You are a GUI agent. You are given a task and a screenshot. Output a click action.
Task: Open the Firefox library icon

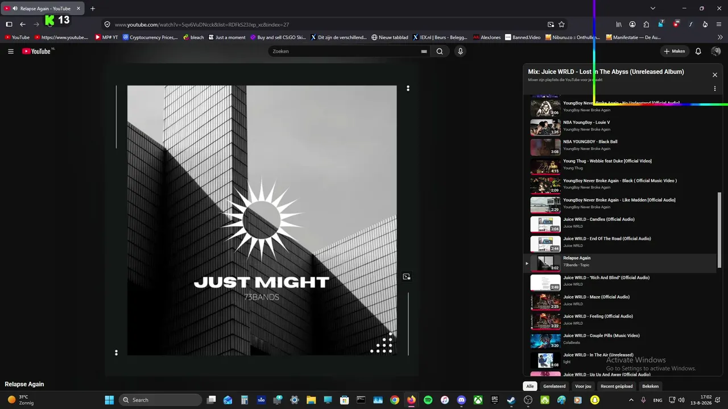click(x=619, y=24)
